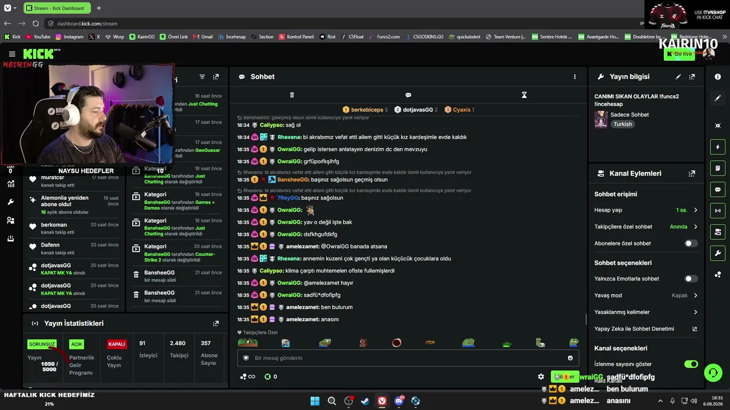The image size is (730, 410).
Task: Open the Instagram bookmark
Action: coord(70,37)
